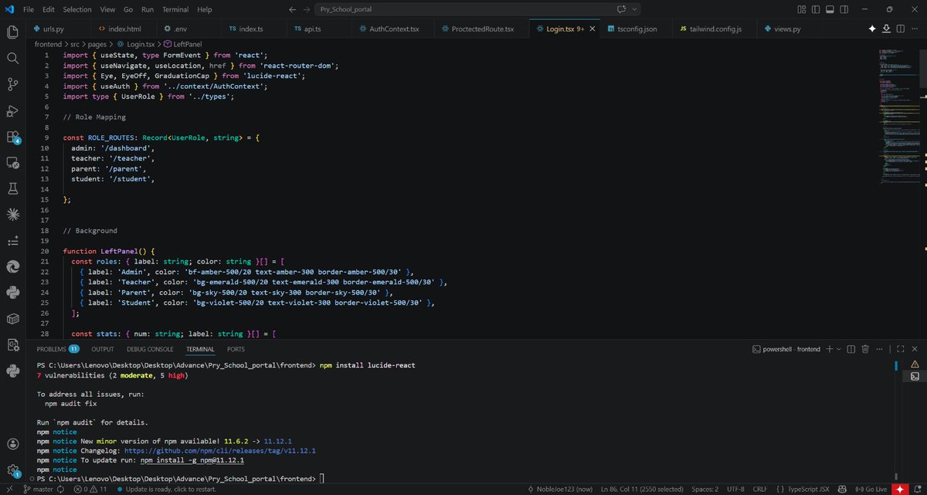Open the Source Control view
Viewport: 927px width, 495px height.
(12, 84)
